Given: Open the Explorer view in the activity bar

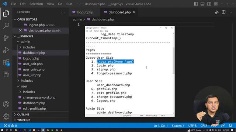Looking at the screenshot, I should [6, 14].
